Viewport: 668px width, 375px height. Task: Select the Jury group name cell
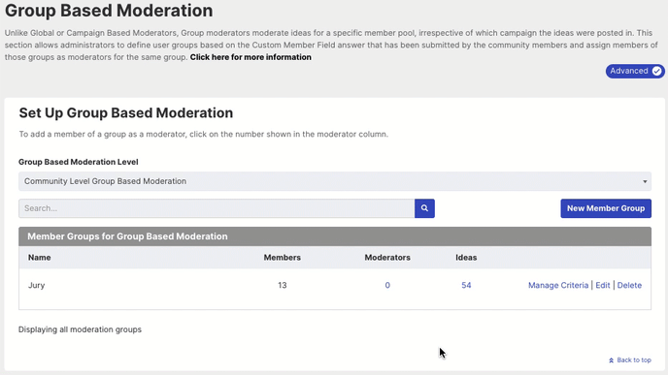pos(36,285)
